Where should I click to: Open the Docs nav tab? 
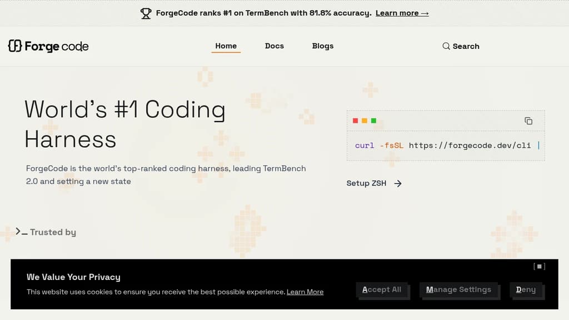tap(274, 46)
